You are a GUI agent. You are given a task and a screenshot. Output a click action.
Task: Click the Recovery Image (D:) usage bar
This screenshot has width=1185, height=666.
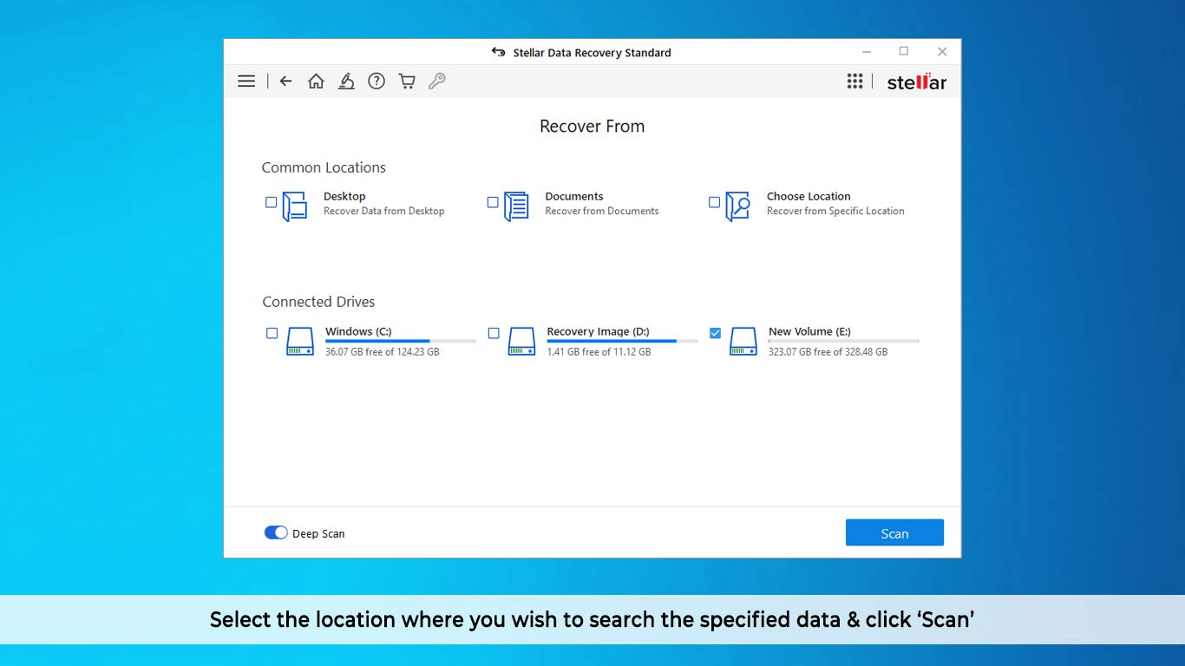(x=621, y=342)
